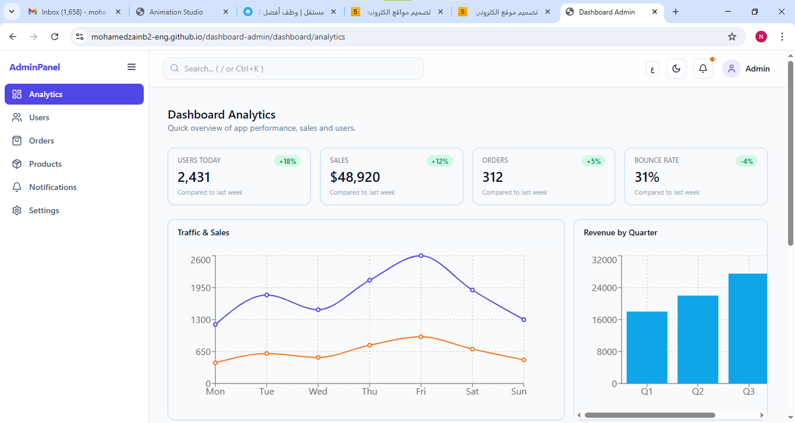Open the browser tab search chevron
This screenshot has height=423, width=795.
[11, 12]
